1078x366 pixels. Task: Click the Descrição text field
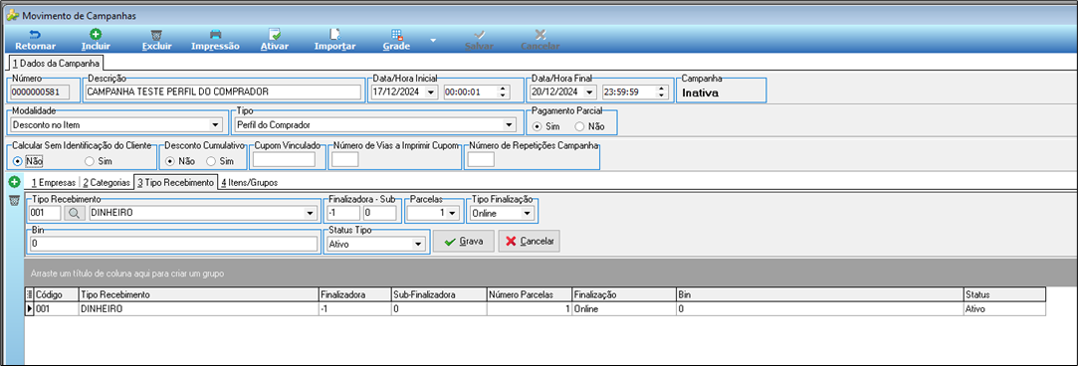click(223, 91)
